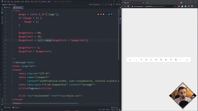Click the browser address bar URL

tap(155, 6)
